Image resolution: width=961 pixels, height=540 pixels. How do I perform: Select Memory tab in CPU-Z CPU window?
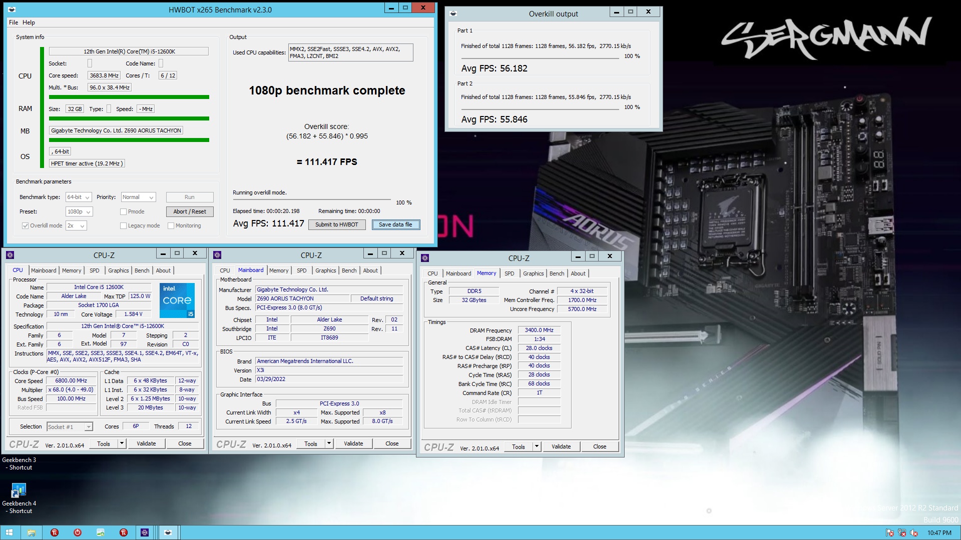(x=72, y=270)
